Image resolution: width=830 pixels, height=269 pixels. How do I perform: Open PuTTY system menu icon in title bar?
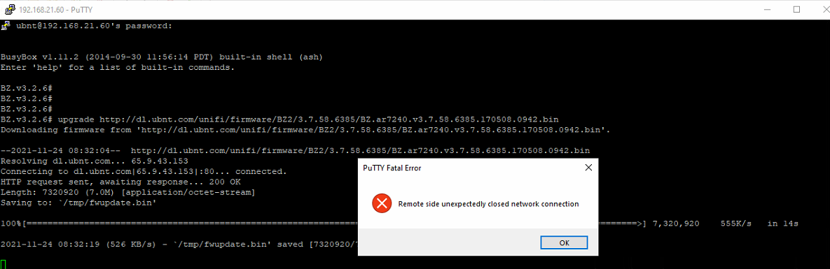8,9
